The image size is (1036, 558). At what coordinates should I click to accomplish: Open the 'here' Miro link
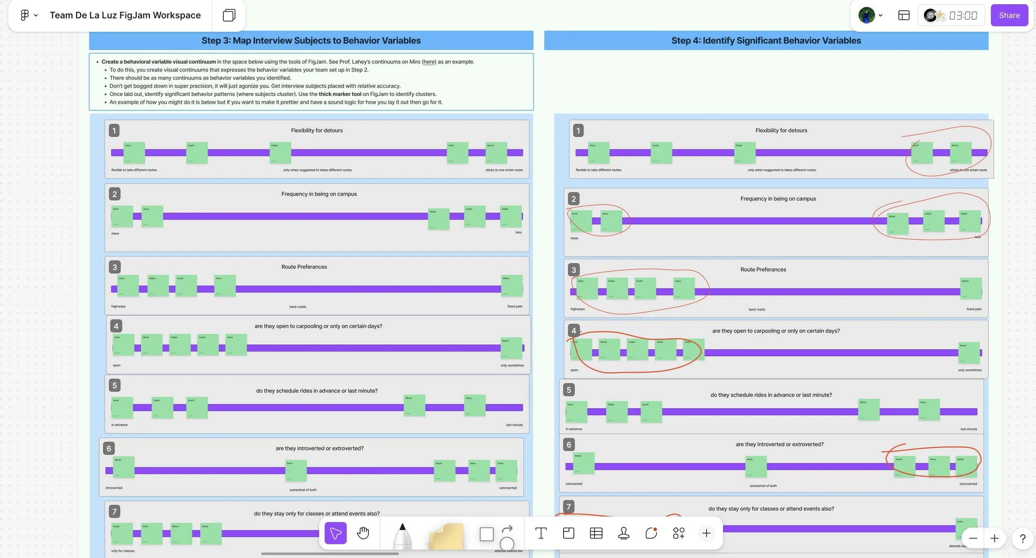point(428,62)
